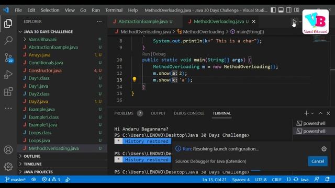Expand the JAVA PROJECTS section
335x188 pixels.
coord(62,172)
